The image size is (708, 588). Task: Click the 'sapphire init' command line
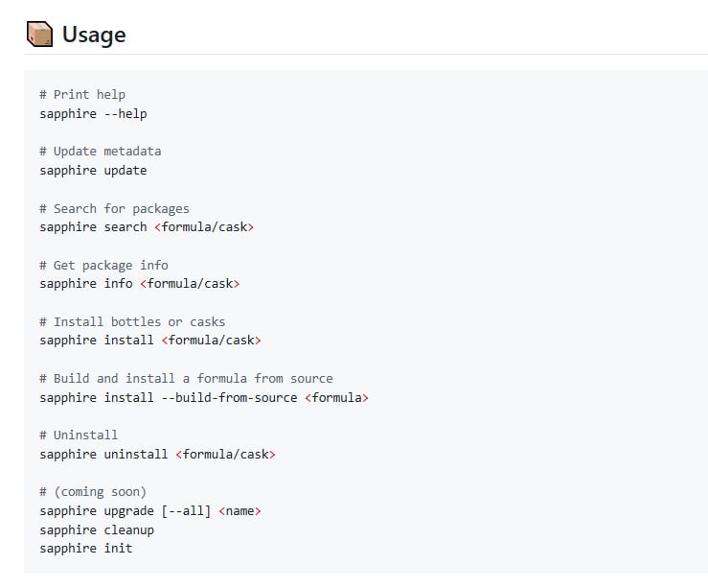point(86,548)
